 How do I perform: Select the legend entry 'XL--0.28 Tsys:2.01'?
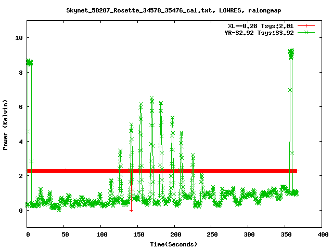(261, 26)
